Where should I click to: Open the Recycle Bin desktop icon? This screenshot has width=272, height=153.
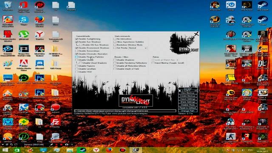(8, 6)
